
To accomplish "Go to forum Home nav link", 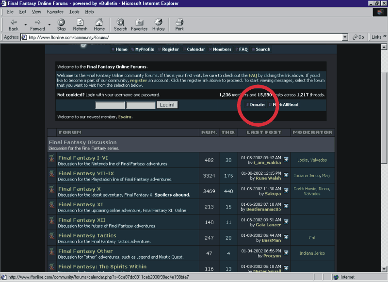I will 119,50.
